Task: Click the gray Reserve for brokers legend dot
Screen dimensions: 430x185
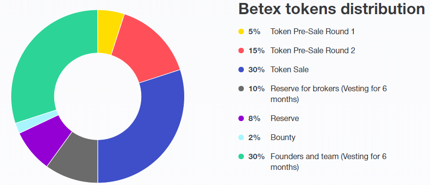Action: pyautogui.click(x=241, y=89)
